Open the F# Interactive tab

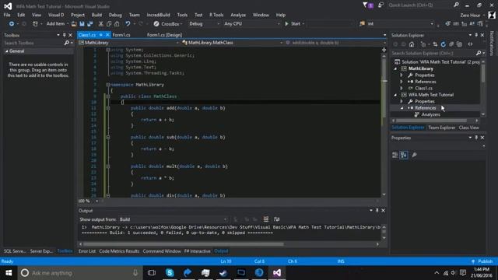pyautogui.click(x=197, y=251)
